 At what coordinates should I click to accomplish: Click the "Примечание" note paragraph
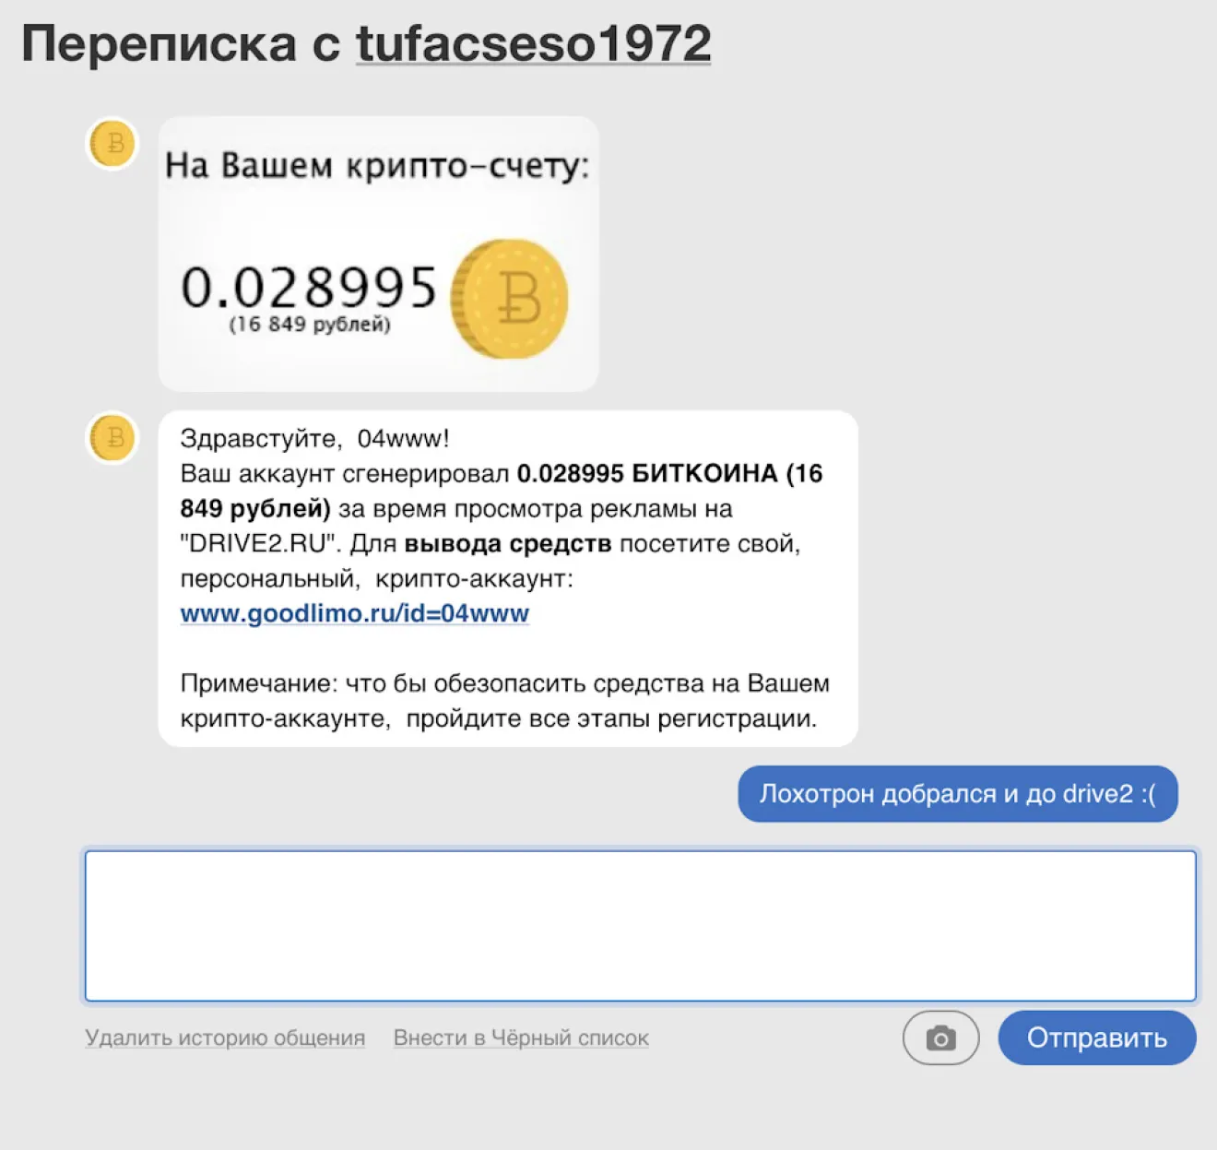click(504, 701)
